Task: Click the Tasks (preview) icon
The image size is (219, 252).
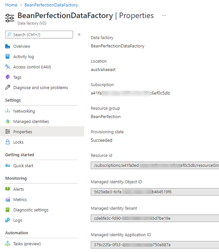Action: pos(8,244)
